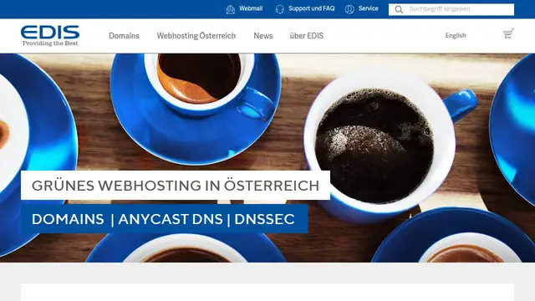Click the EDIS logo
The height and width of the screenshot is (301, 535).
50,35
